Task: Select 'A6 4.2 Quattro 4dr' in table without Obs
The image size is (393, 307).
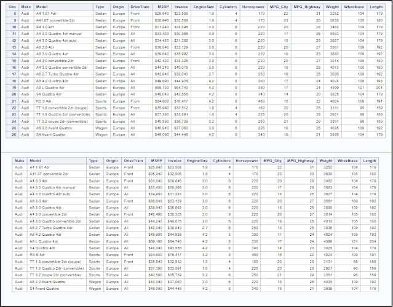Action: (x=46, y=235)
